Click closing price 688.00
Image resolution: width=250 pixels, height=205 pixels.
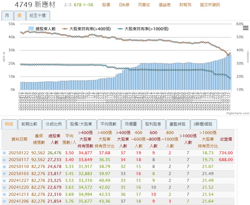point(226,160)
